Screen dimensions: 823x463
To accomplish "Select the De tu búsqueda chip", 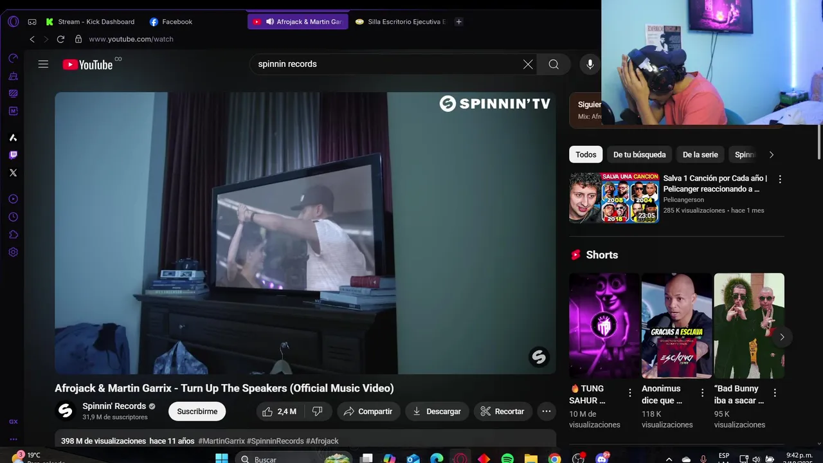I will (x=640, y=155).
